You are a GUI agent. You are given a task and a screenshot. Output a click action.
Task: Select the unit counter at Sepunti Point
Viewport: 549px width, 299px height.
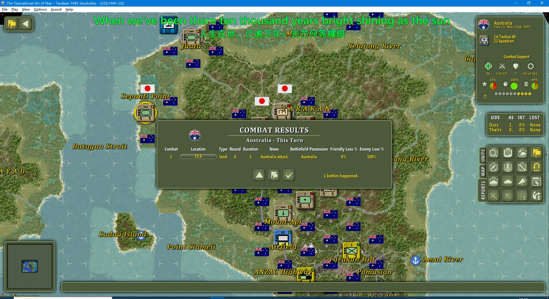[146, 113]
